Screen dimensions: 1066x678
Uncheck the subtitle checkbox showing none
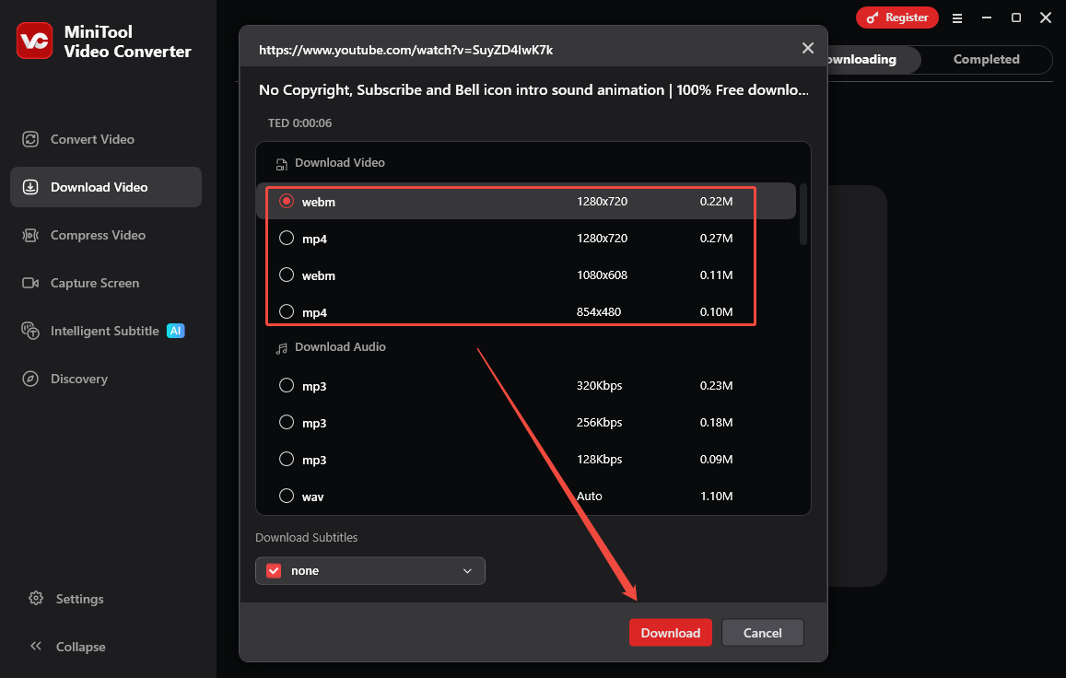[274, 570]
